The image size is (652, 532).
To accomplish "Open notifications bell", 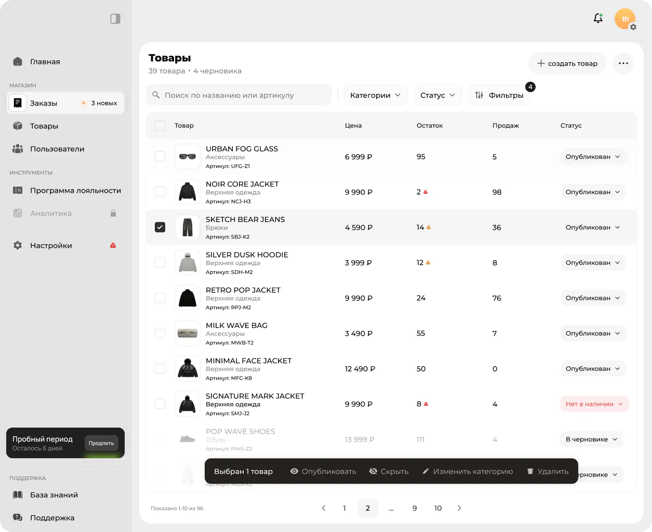I will pyautogui.click(x=598, y=19).
